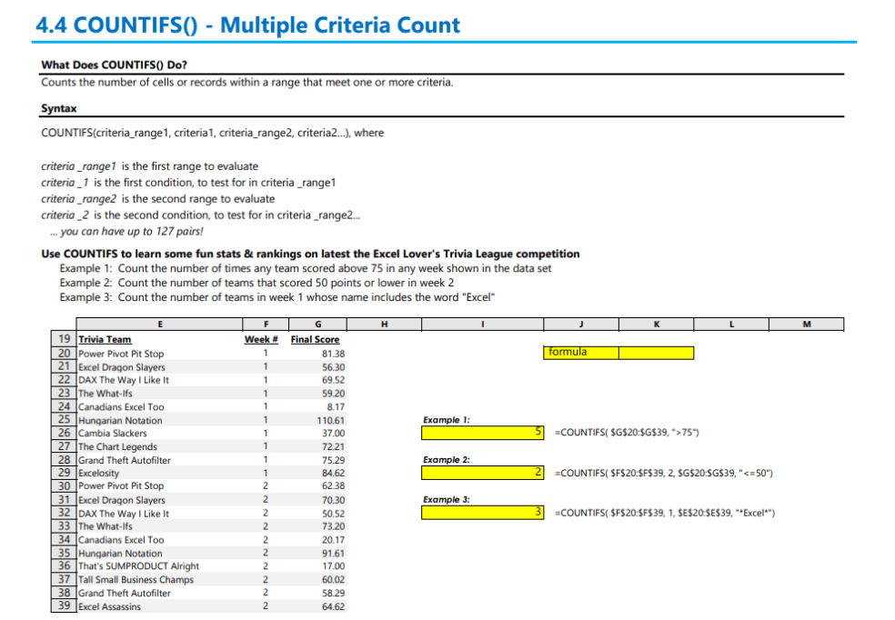Select the yellow result cell showing 2
895x620 pixels.
click(x=482, y=473)
